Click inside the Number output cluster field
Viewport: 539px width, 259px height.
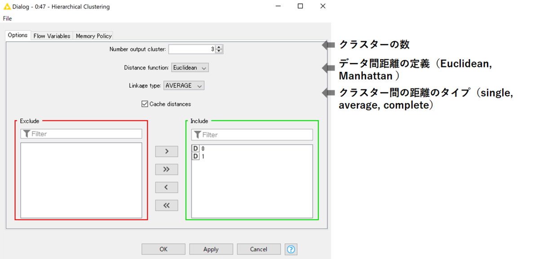click(x=192, y=49)
